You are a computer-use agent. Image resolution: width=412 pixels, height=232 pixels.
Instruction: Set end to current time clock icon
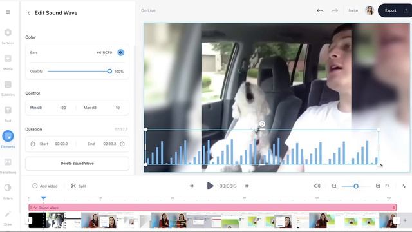(x=122, y=144)
